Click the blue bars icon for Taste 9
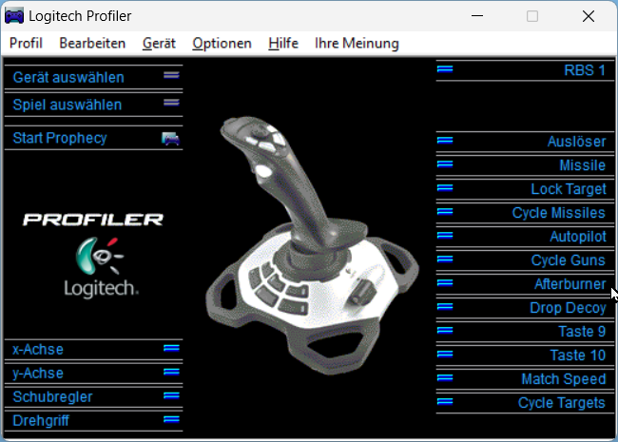 pyautogui.click(x=445, y=330)
